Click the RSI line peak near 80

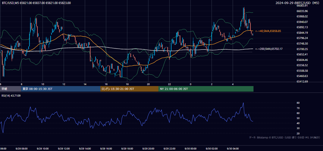pos(243,103)
